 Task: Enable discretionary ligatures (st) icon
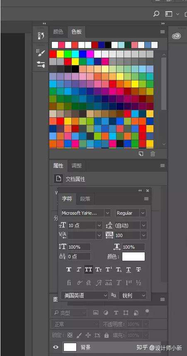click(x=89, y=283)
